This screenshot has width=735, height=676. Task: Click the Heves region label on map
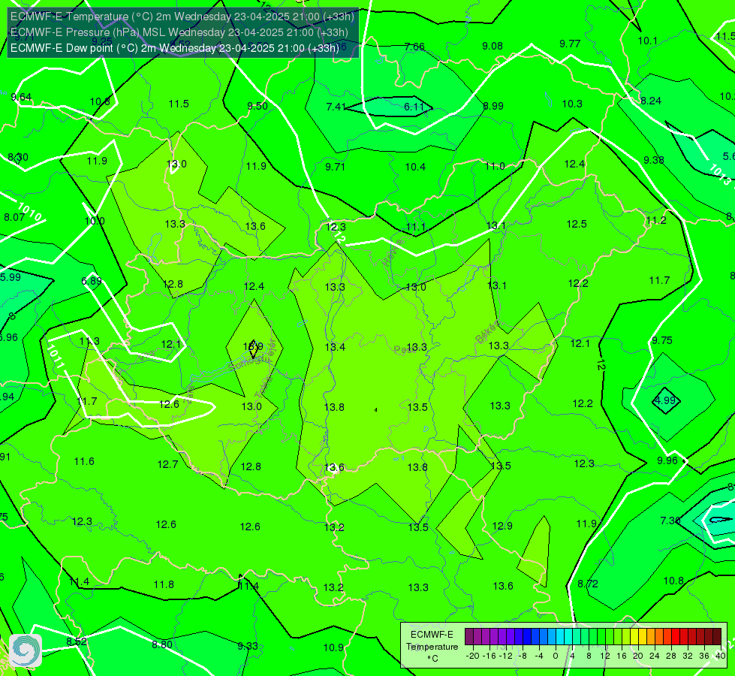pos(393,252)
